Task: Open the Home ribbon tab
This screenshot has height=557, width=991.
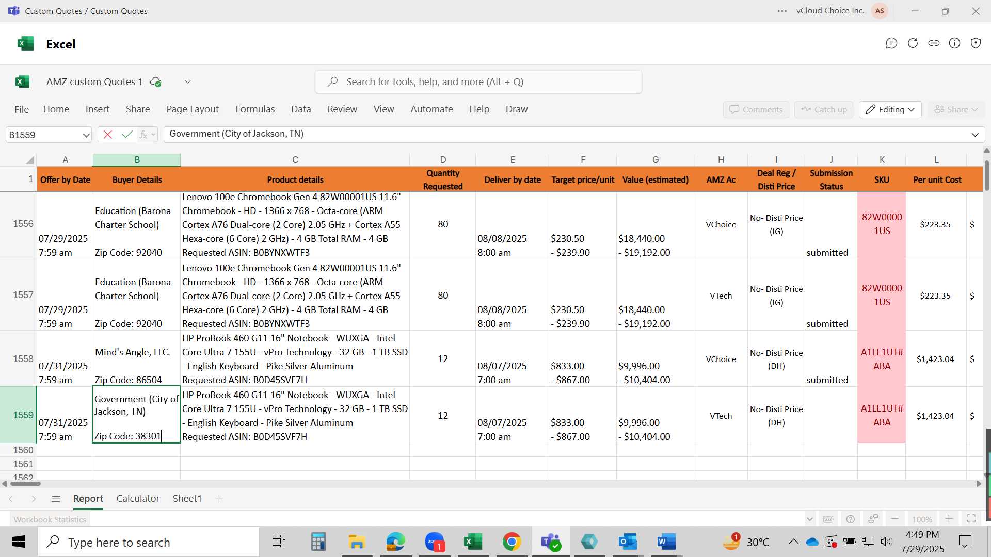Action: 56,109
